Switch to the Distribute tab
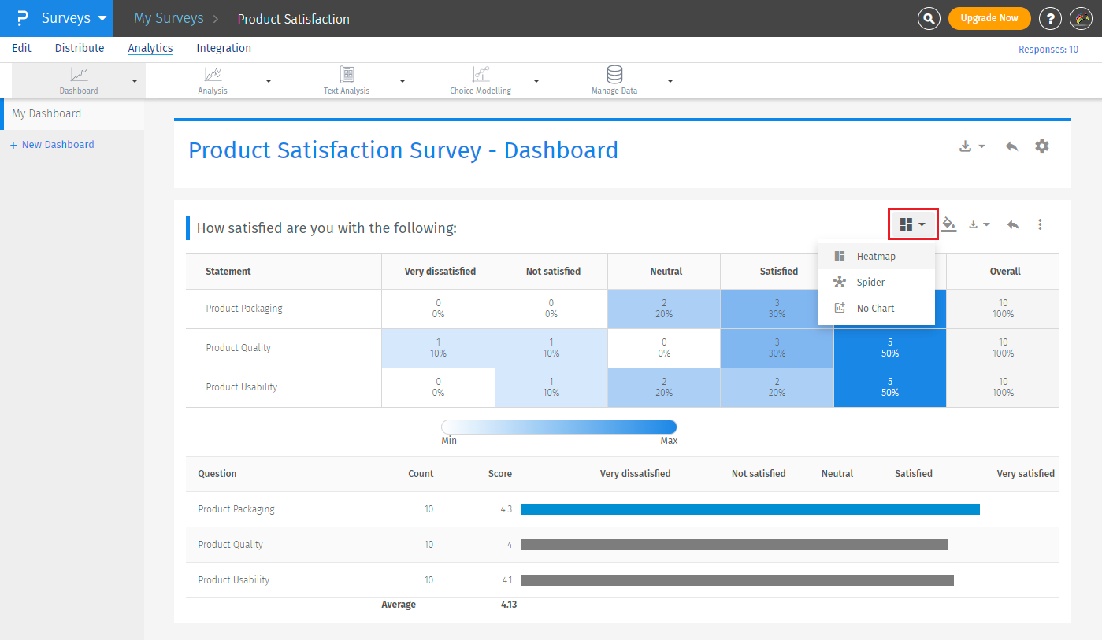Viewport: 1102px width, 640px height. [x=80, y=48]
